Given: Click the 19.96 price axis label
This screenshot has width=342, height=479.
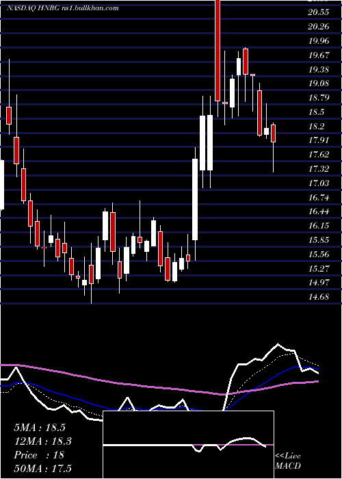Looking at the screenshot, I should click(319, 40).
